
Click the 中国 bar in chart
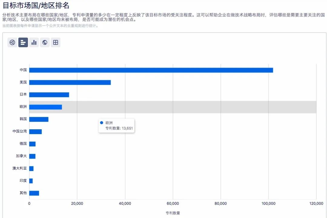click(151, 70)
